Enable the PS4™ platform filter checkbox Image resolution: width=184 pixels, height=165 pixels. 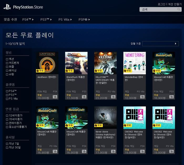7,91
